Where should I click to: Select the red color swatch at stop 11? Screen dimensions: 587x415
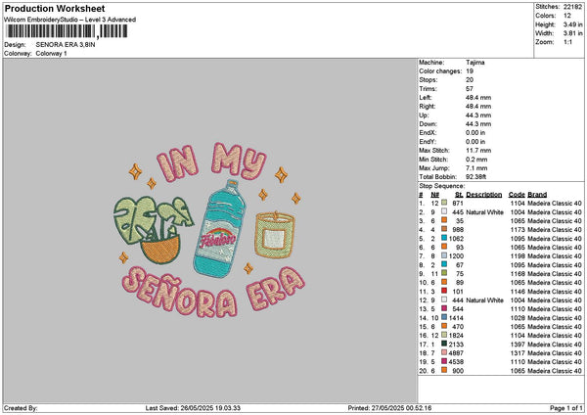pos(443,291)
